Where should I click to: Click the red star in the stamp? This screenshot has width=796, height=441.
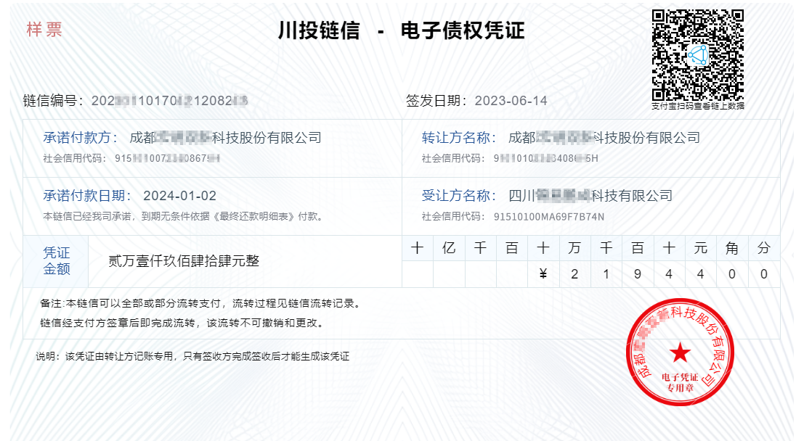(x=681, y=353)
